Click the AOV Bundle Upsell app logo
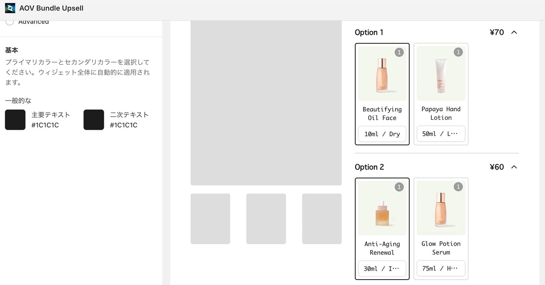 [10, 8]
